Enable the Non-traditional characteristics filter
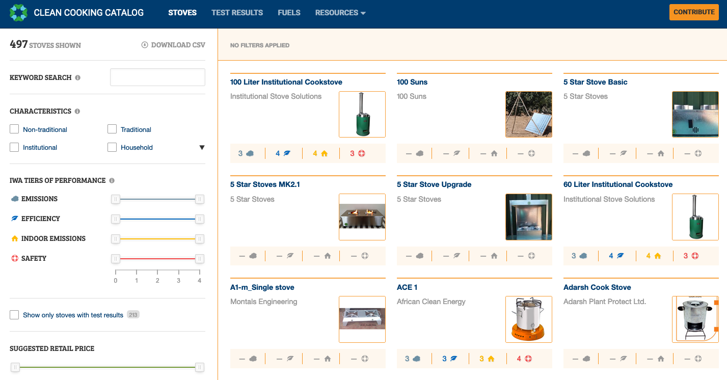 14,129
